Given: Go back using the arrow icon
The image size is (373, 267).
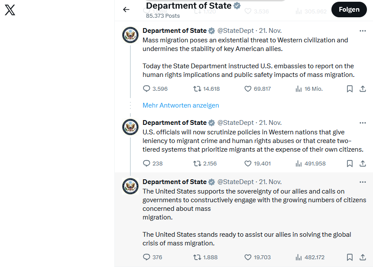Looking at the screenshot, I should [x=126, y=10].
